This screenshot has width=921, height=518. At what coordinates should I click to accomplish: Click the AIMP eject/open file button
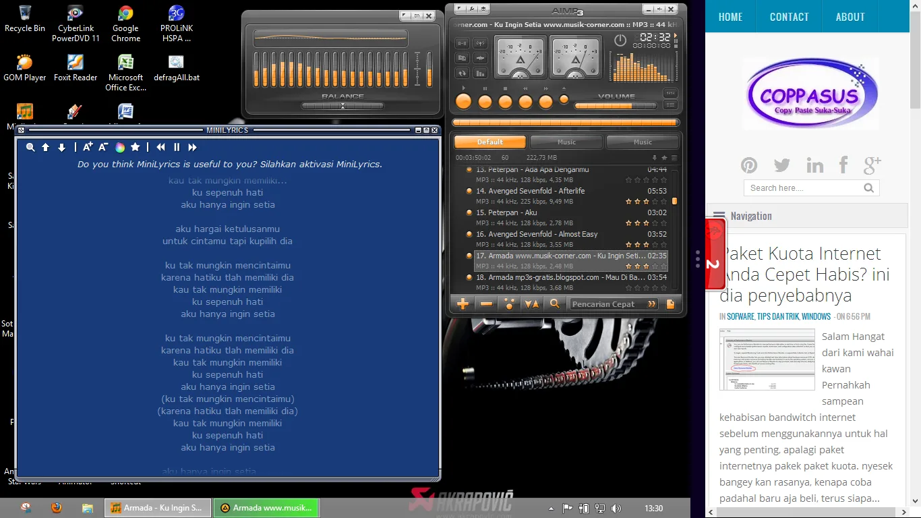pos(564,100)
